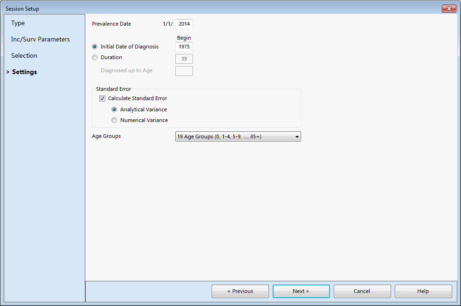Click the Diagnosed up to Age field
The height and width of the screenshot is (306, 461).
[184, 71]
